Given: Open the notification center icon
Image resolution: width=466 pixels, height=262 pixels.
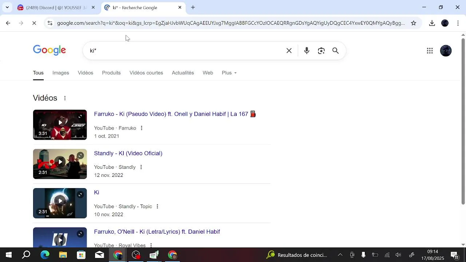Looking at the screenshot, I should [x=454, y=255].
